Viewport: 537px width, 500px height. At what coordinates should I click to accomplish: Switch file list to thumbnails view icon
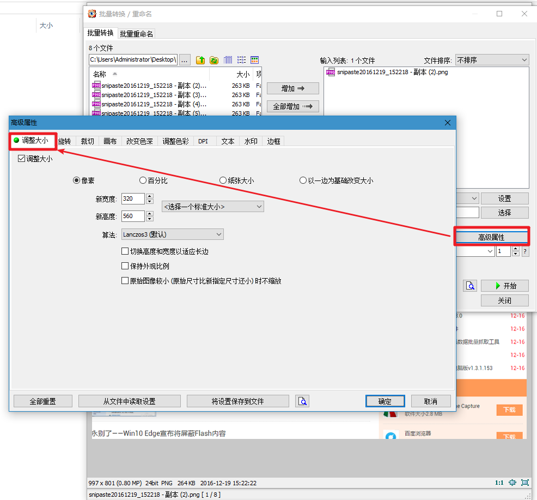[254, 60]
